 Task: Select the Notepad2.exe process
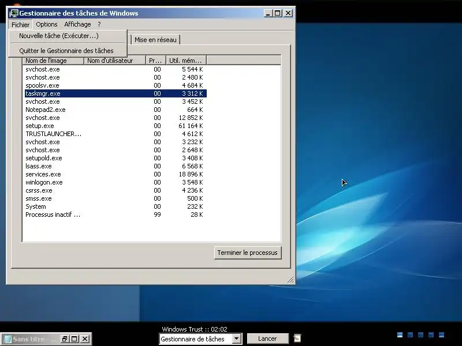115,110
